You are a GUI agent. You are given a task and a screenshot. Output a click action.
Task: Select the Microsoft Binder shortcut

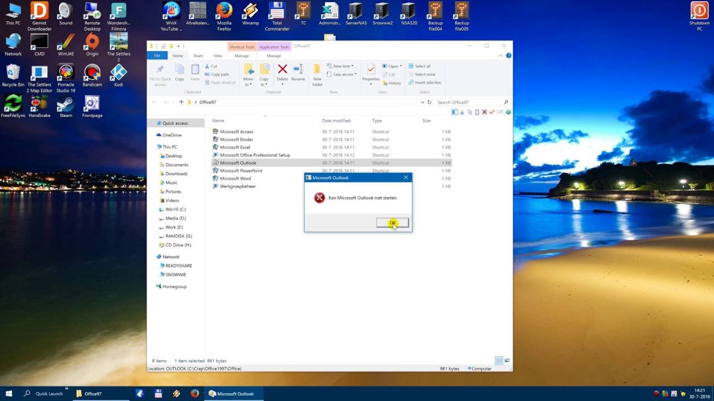[237, 139]
